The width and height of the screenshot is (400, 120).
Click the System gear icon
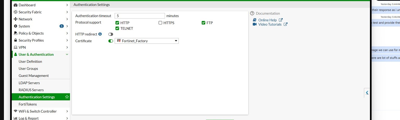(15, 26)
